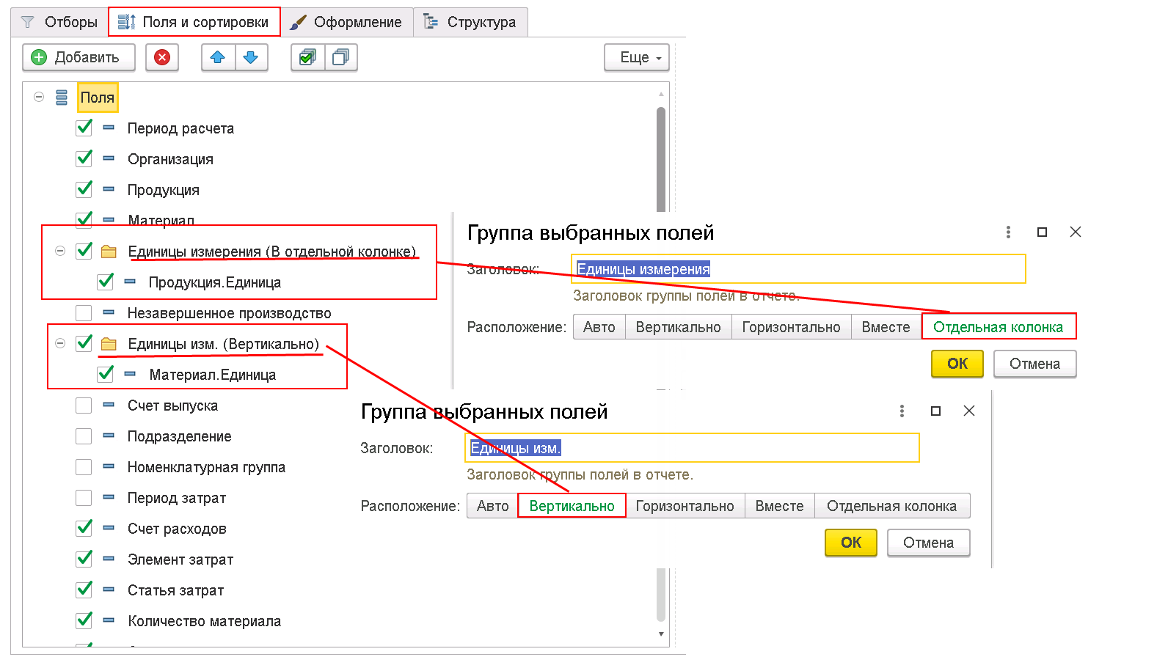The width and height of the screenshot is (1157, 657).
Task: Click the field icon beside Подразделение
Action: coord(109,436)
